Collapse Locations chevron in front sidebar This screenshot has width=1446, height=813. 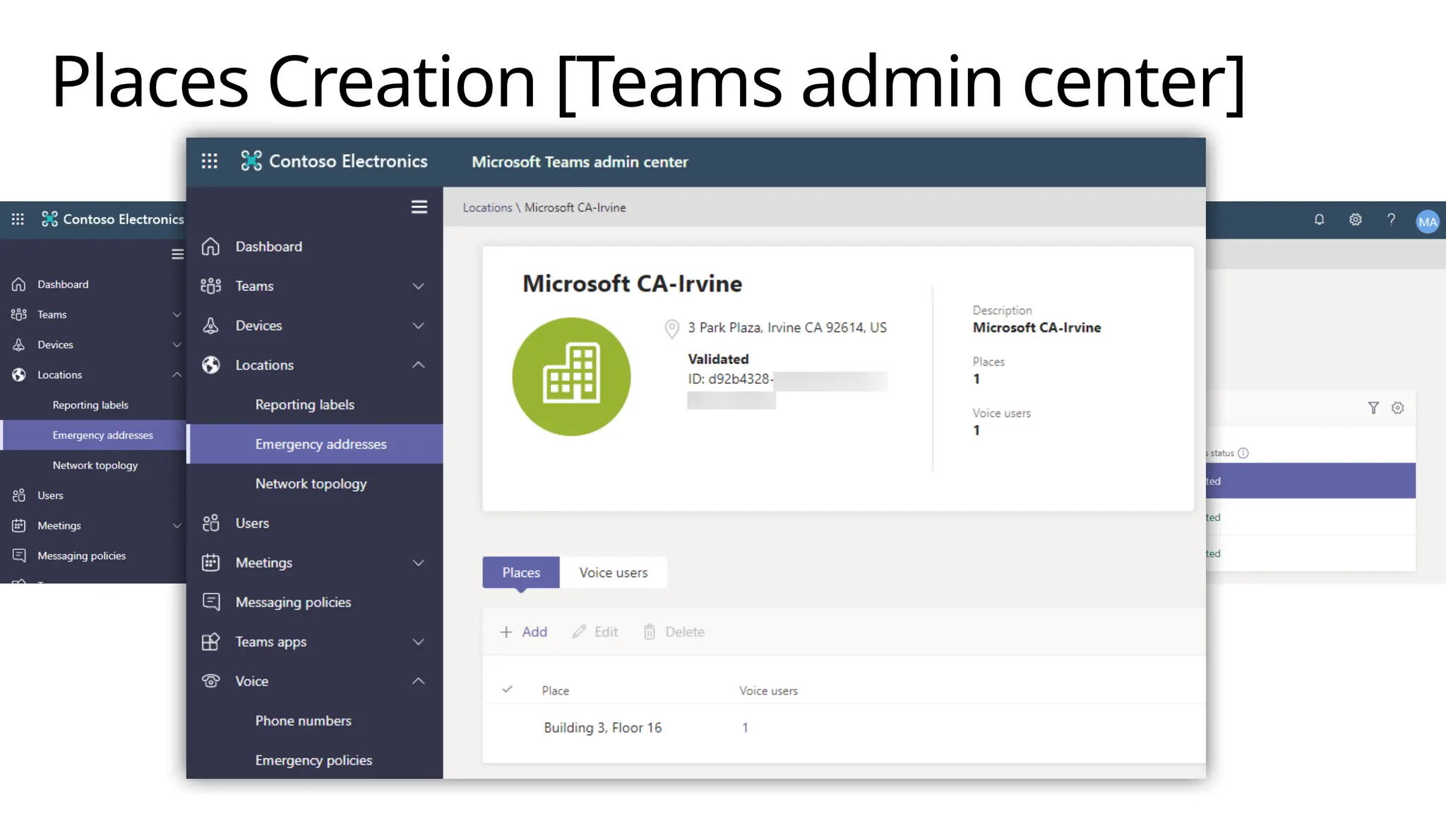click(418, 365)
